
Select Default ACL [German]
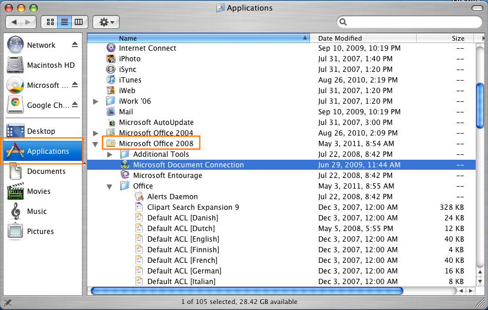[178, 271]
